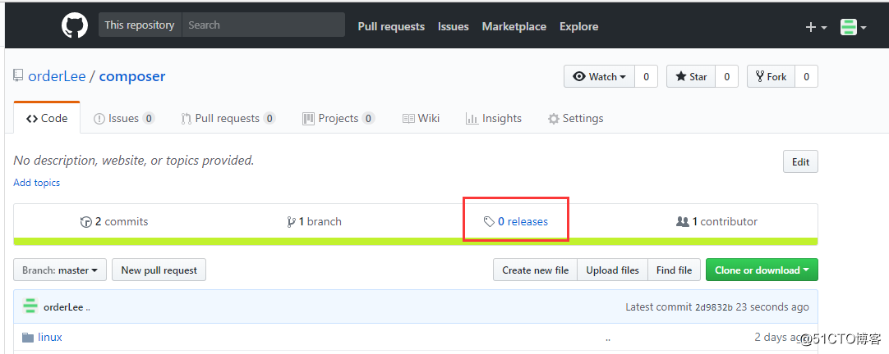
Task: View the 1 contributor page
Action: click(x=716, y=222)
